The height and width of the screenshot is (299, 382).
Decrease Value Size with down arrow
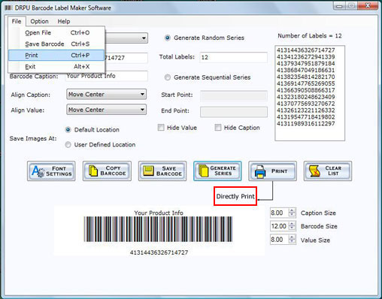292,241
